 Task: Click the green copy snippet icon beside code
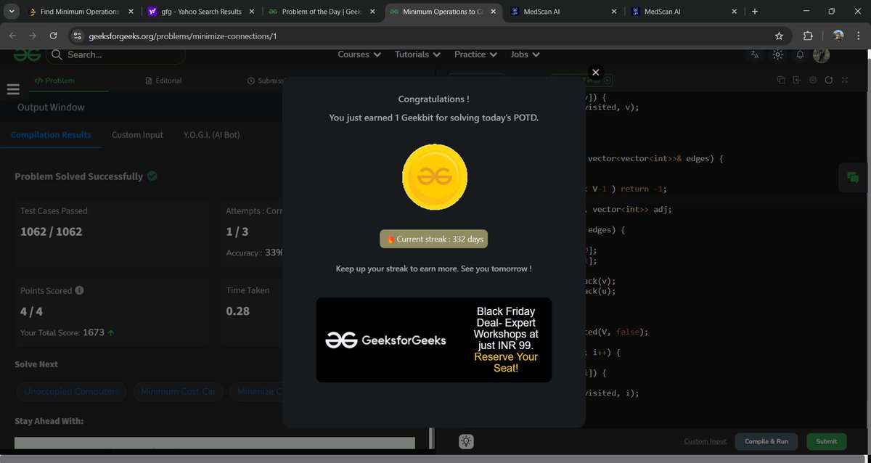click(853, 177)
